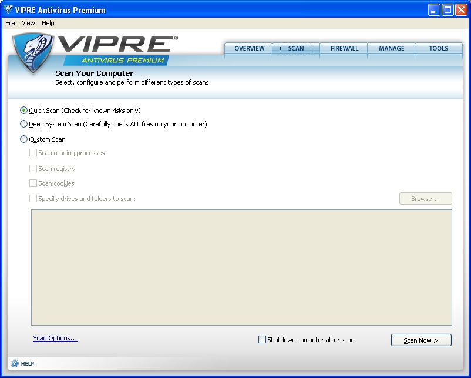
Task: Select the Quick Scan radio button
Action: point(23,111)
